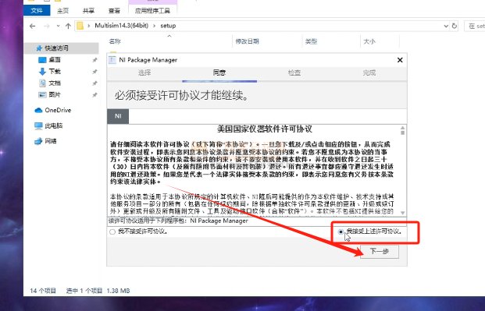Refresh the Explorer folder view
The image size is (485, 311).
coord(455,27)
